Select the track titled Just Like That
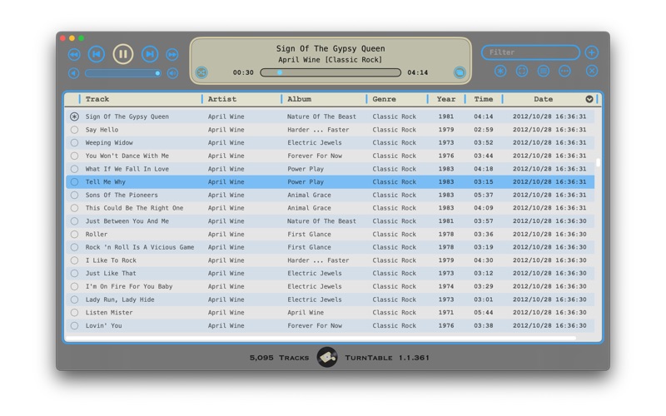 tap(111, 274)
